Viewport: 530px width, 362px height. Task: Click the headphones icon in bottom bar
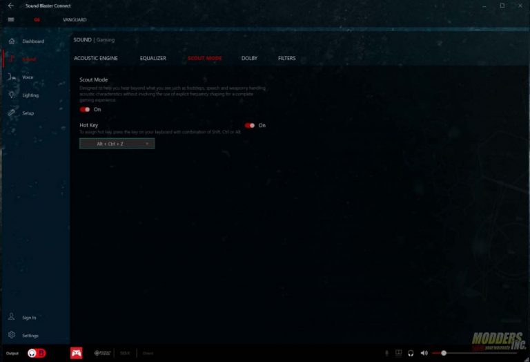point(411,353)
